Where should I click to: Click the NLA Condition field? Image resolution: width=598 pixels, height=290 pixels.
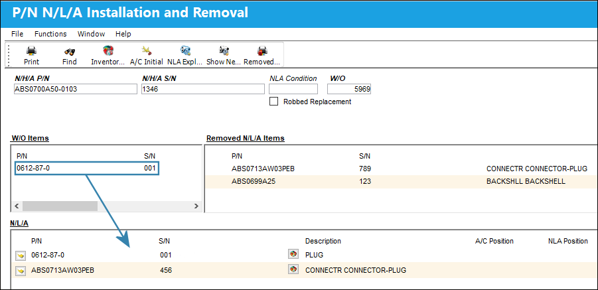[x=293, y=89]
